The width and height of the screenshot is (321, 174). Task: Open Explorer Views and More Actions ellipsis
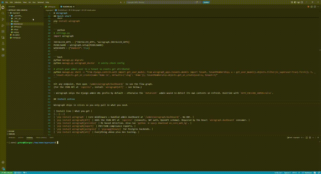(41, 6)
